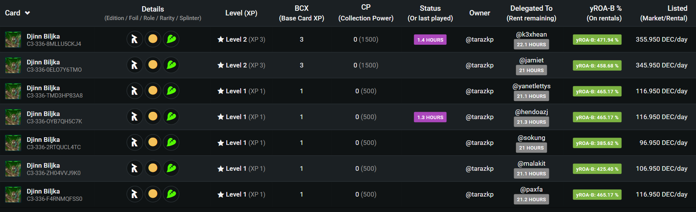Viewport: 696px width, 212px height.
Task: Open the Djinn Biljka thumbnail in the first row
Action: click(x=13, y=40)
